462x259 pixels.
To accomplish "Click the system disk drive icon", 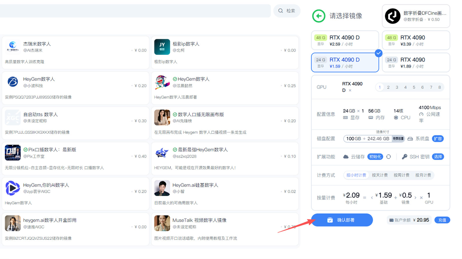I will click(x=410, y=139).
